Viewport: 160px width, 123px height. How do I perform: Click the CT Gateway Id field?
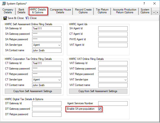click(47, 63)
